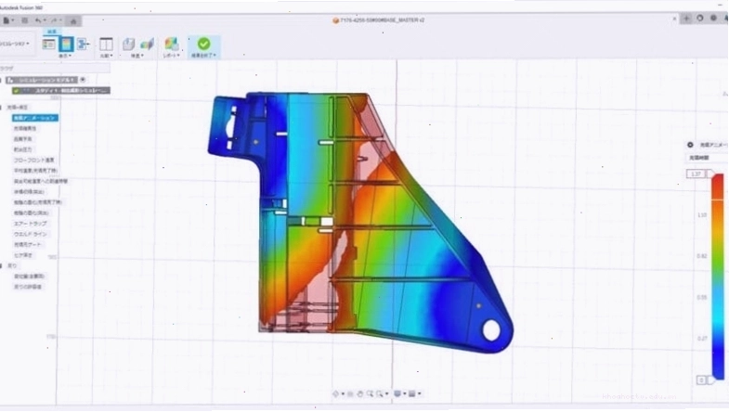Expand the 結果を終了 finish results dropdown
729x412 pixels.
click(203, 56)
